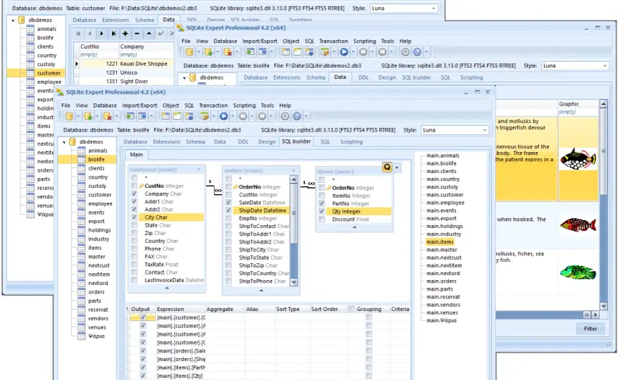Click New View icon in front window toolbar
This screenshot has height=380, width=620.
pos(177,116)
